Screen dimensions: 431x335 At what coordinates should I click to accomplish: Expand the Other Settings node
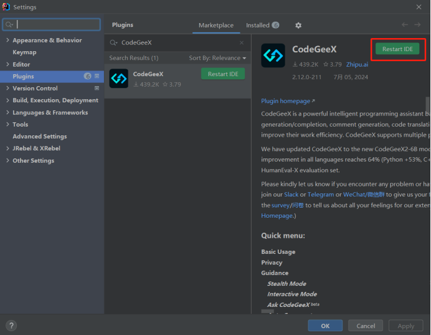(7, 160)
